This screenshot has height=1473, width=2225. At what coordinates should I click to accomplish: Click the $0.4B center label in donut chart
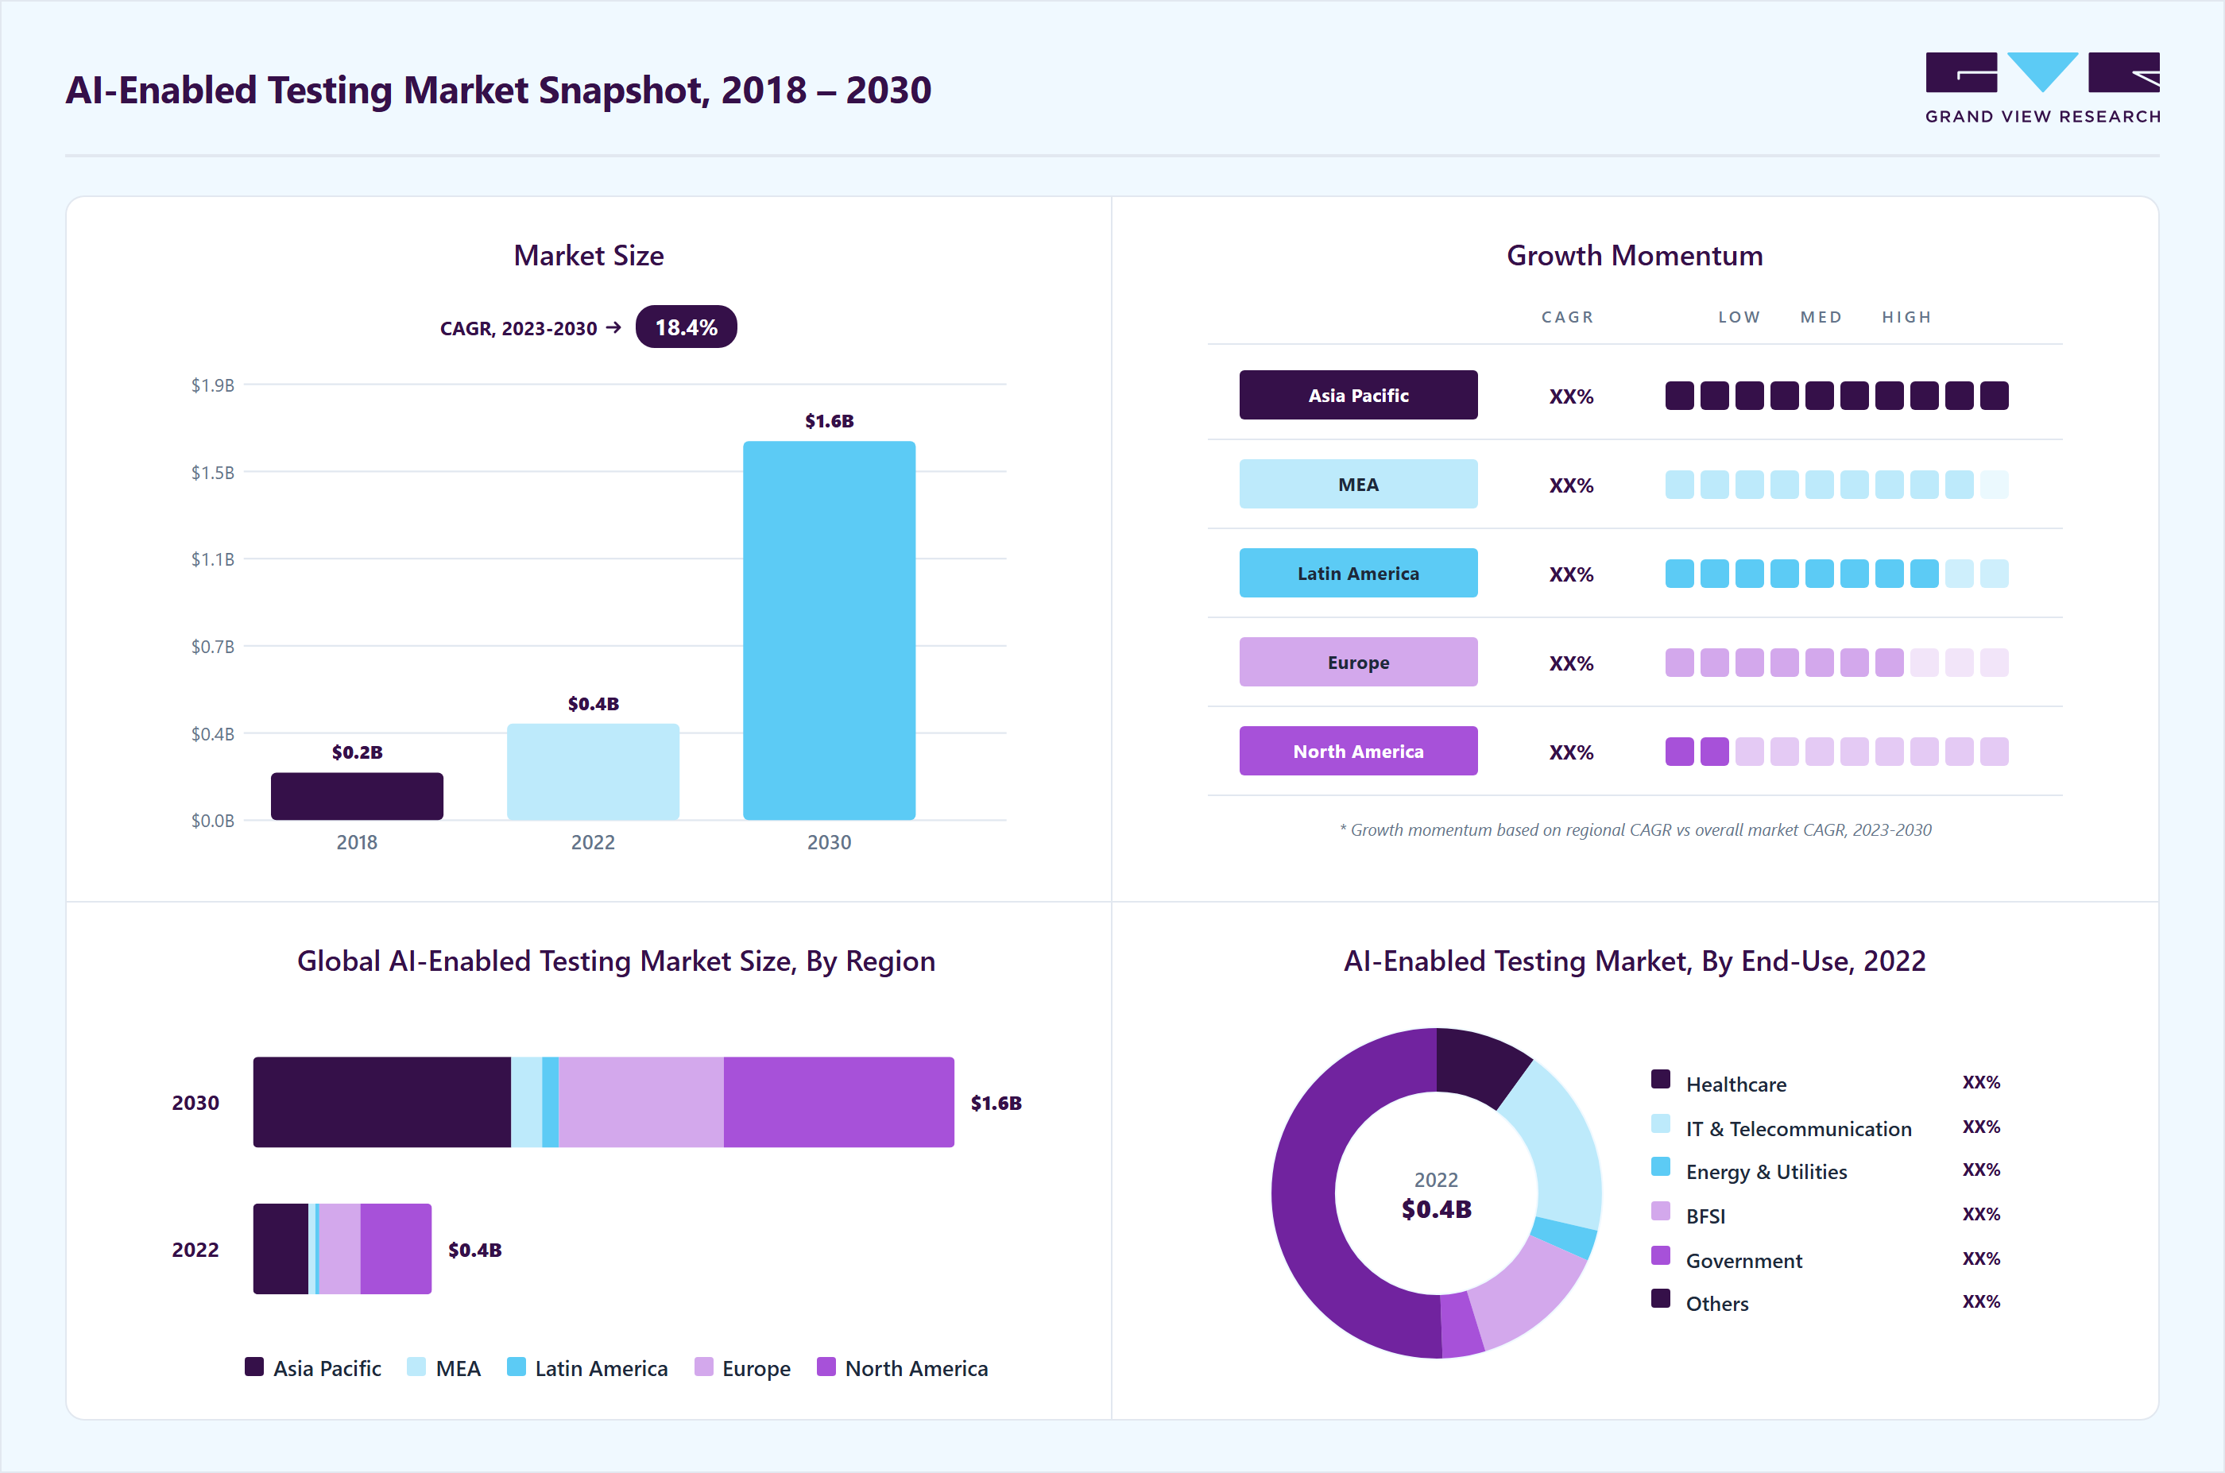click(1436, 1209)
